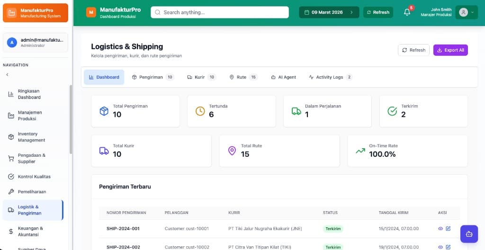Switch to the Kurir tab
This screenshot has height=250, width=485.
coord(201,77)
